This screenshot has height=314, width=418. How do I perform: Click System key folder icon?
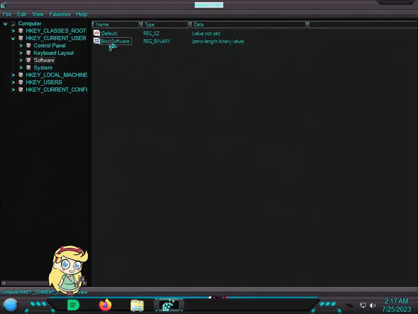(x=29, y=67)
